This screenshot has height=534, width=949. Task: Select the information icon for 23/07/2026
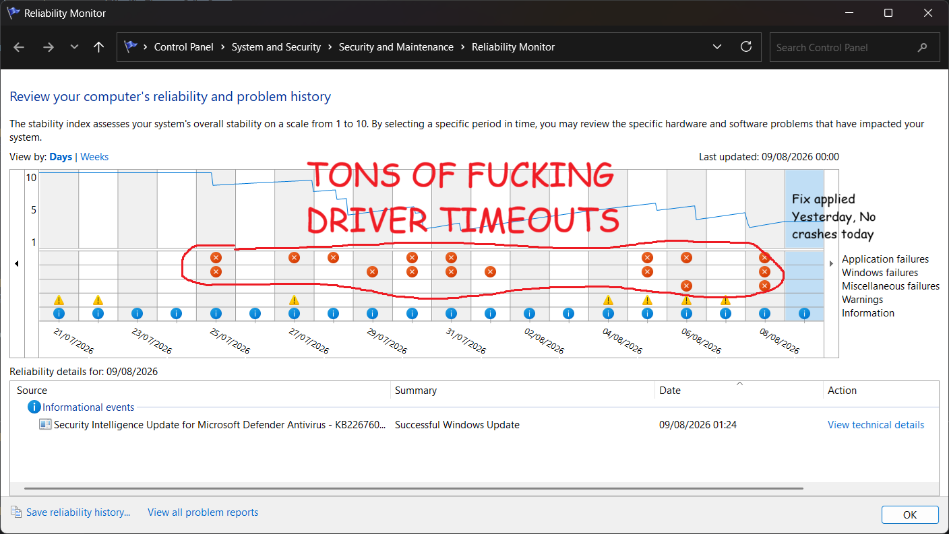pyautogui.click(x=137, y=313)
